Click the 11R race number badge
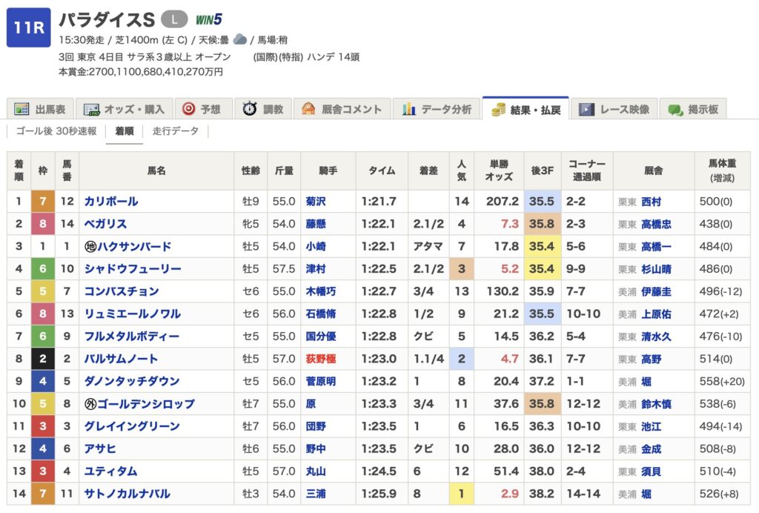This screenshot has width=759, height=513. click(x=29, y=27)
